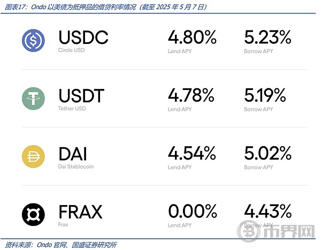The width and height of the screenshot is (321, 250).
Task: Click USDC 5.23% Borrow APY value
Action: coord(267,37)
